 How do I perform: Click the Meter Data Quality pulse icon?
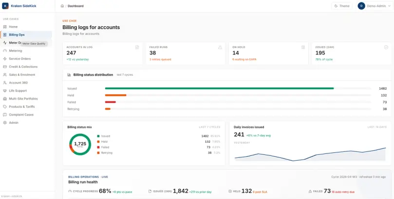[x=5, y=43]
